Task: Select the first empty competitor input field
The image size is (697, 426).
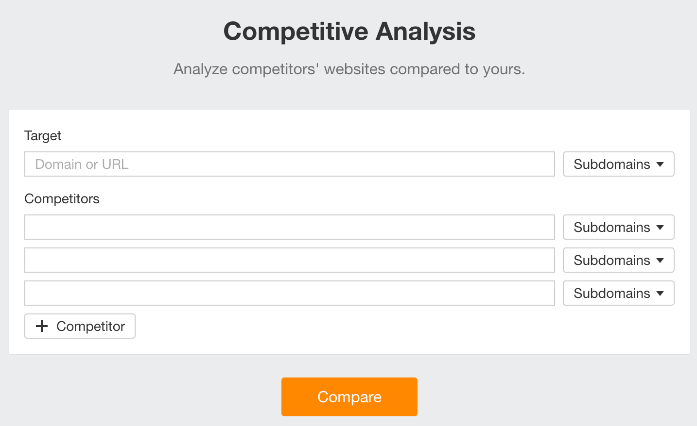Action: pyautogui.click(x=289, y=227)
